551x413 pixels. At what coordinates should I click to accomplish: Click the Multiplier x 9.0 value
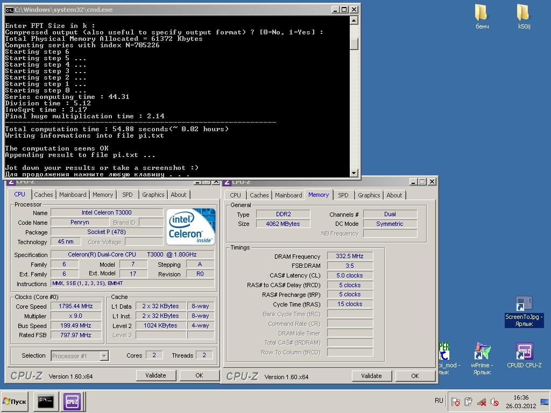76,316
